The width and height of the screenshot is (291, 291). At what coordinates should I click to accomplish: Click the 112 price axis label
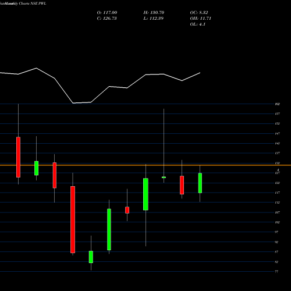tap(278, 203)
